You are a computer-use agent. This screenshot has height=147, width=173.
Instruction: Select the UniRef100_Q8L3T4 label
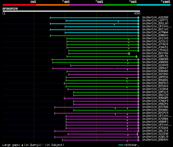point(155,131)
